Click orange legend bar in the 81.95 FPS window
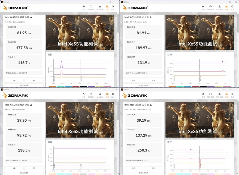The height and width of the screenshot is (175, 239). point(53,86)
